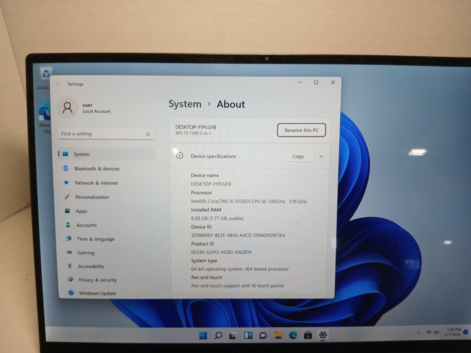Image resolution: width=471 pixels, height=353 pixels.
Task: Open Task View on the taskbar
Action: pyautogui.click(x=233, y=336)
